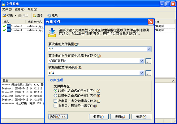Click the green check mark beside Student2

click(4, 26)
